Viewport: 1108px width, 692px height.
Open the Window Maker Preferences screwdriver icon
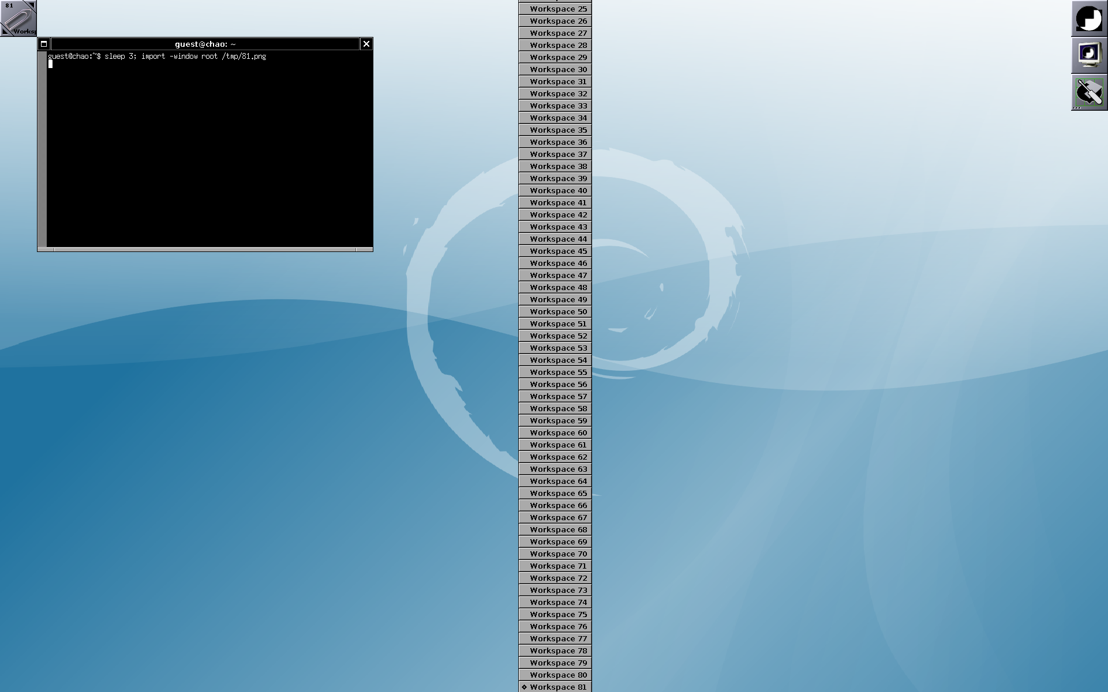(x=1089, y=92)
